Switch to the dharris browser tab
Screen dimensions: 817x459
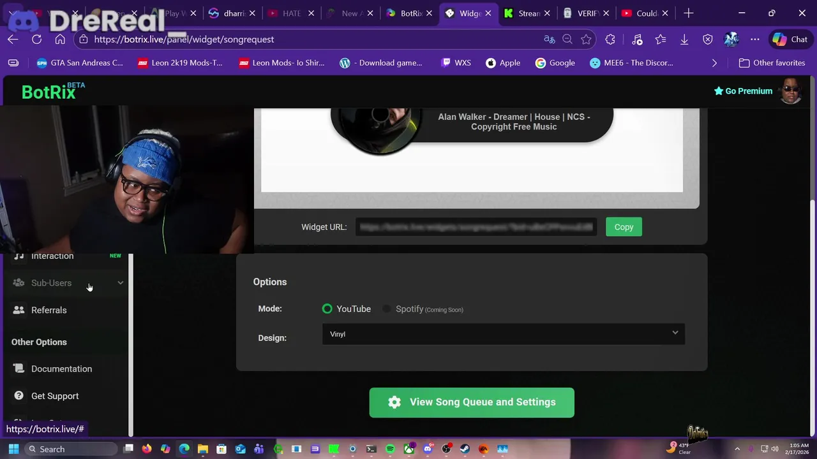[232, 13]
